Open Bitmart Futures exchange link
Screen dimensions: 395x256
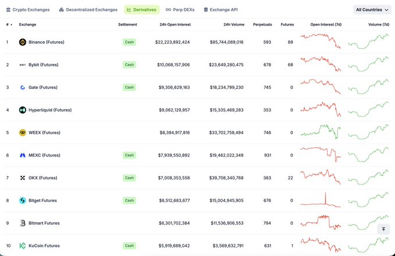[44, 223]
